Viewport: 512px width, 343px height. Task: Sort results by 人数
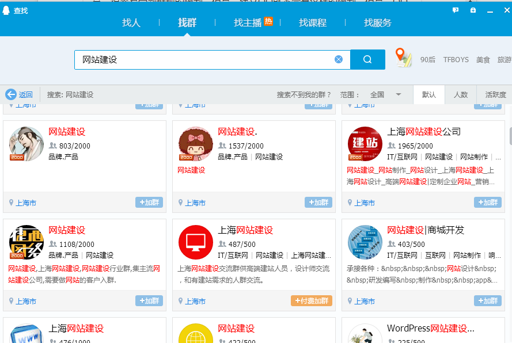[x=461, y=94]
